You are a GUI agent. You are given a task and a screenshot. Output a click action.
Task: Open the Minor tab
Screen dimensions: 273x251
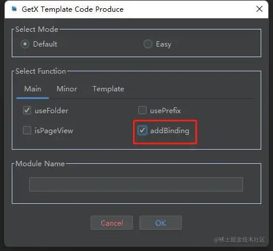click(x=67, y=89)
